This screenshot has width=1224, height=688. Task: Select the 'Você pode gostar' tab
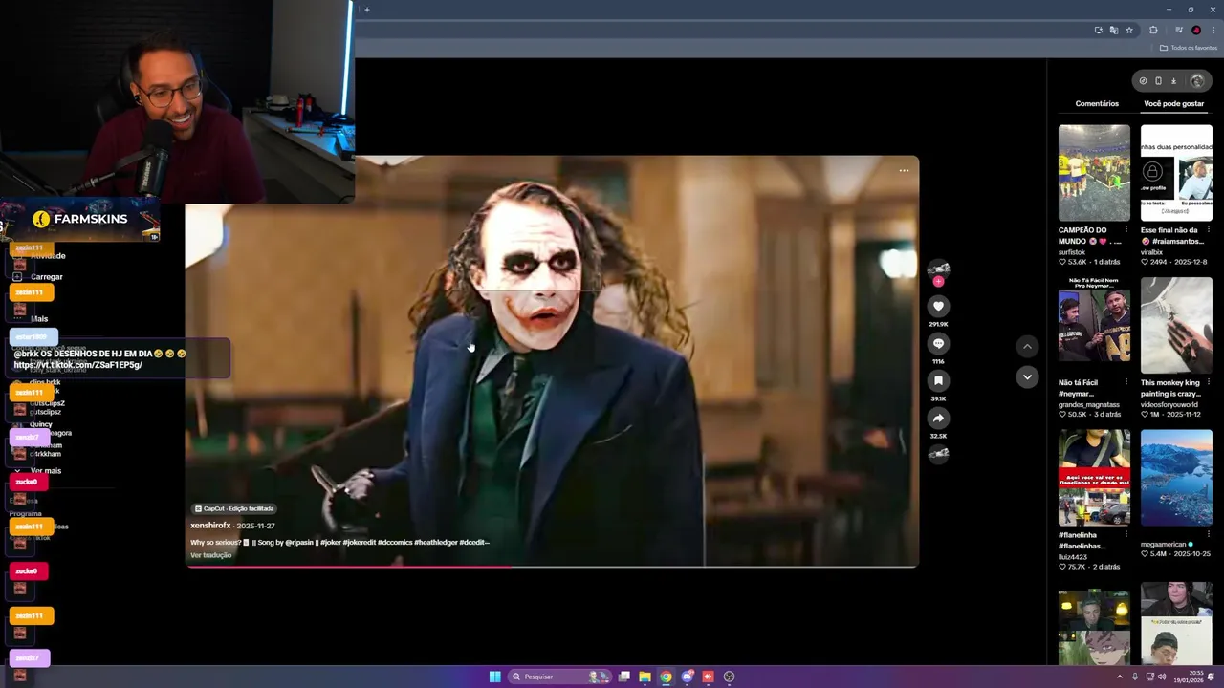(x=1174, y=103)
